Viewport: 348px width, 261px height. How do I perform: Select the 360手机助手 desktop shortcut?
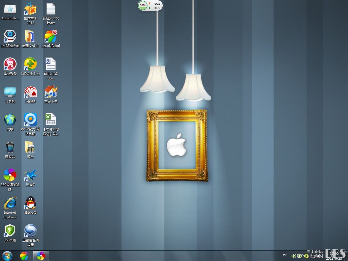click(51, 39)
